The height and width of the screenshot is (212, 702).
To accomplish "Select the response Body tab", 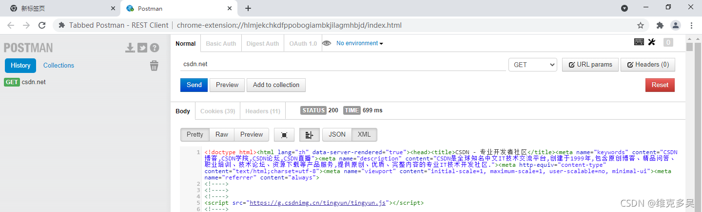I will pyautogui.click(x=183, y=111).
